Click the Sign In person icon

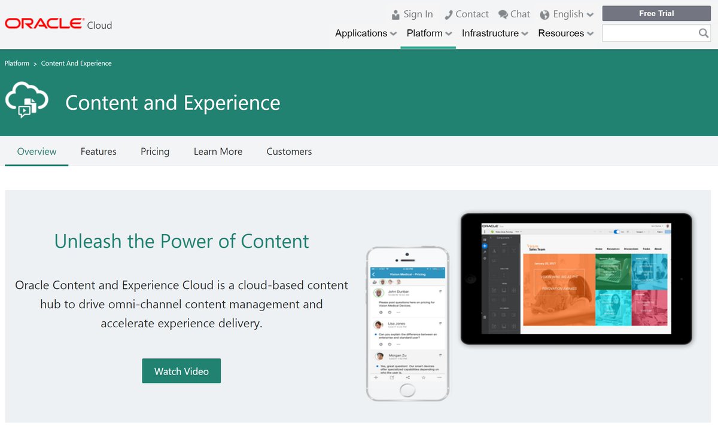point(395,14)
